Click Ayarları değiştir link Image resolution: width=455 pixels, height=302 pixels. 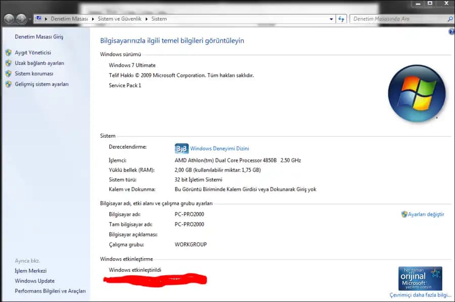click(x=426, y=214)
